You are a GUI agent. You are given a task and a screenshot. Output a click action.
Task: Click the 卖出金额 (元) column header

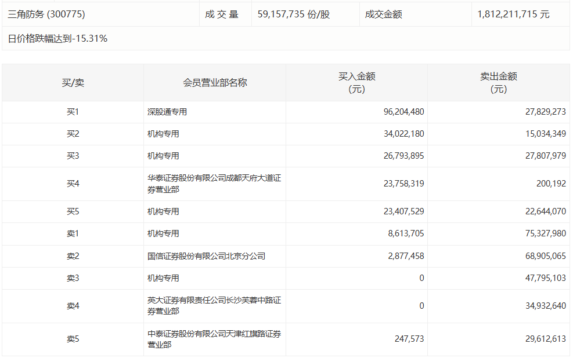click(498, 83)
